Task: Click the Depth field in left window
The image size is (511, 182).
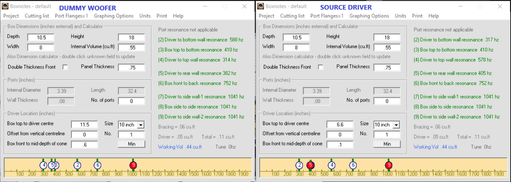Action: [41, 37]
